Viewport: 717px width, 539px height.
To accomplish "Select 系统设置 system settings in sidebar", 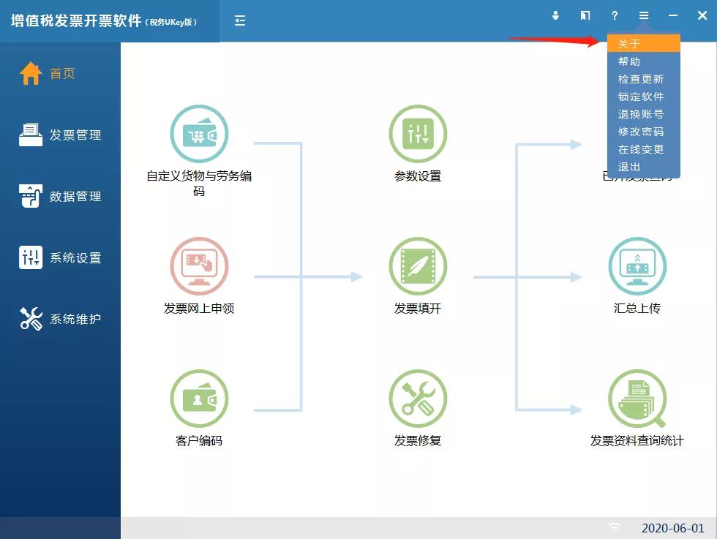I will [x=60, y=257].
